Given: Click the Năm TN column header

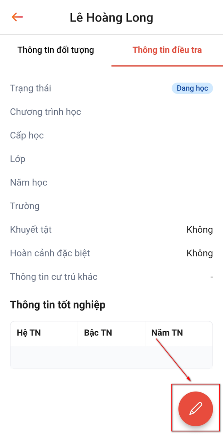Looking at the screenshot, I should click(167, 333).
